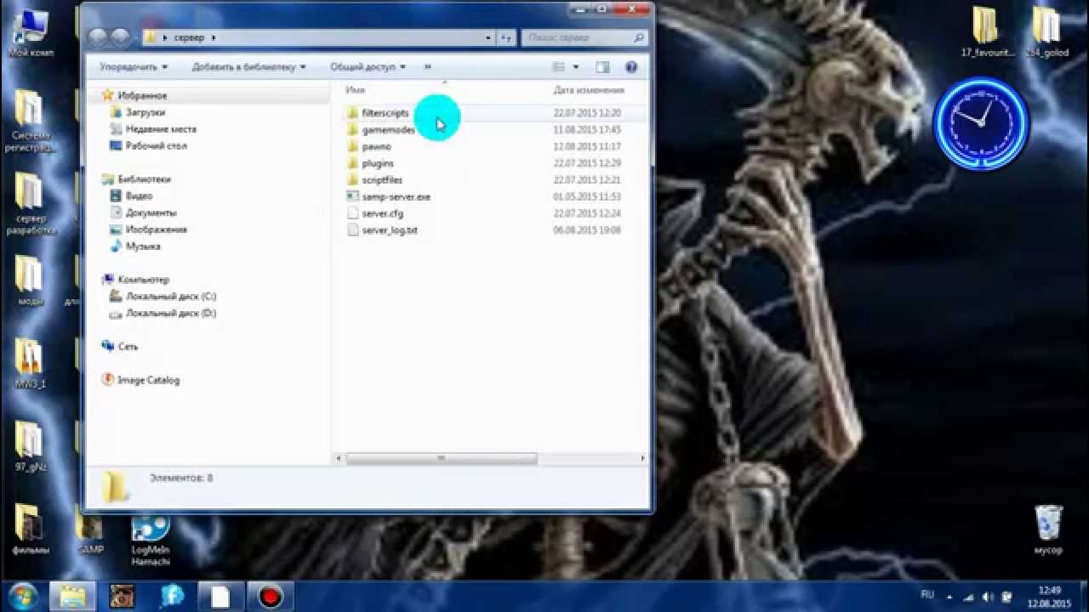Viewport: 1089px width, 612px height.
Task: Select Мой комп desktop icon
Action: tap(30, 32)
